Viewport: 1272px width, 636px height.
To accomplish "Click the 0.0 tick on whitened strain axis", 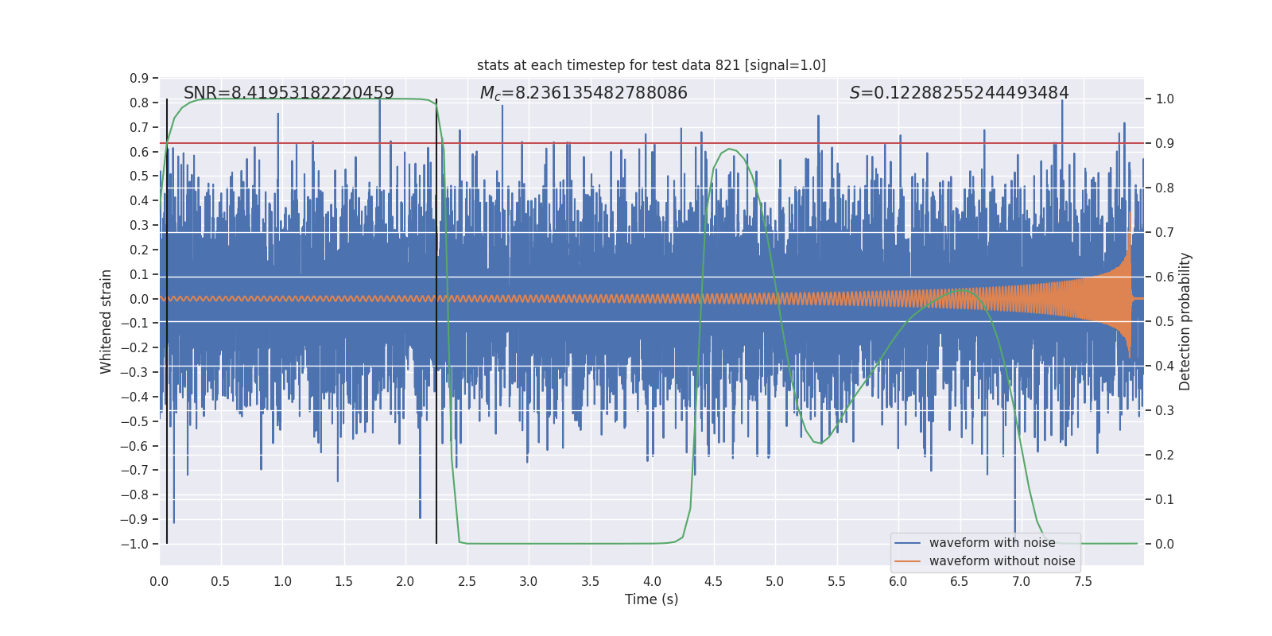I will coord(139,299).
